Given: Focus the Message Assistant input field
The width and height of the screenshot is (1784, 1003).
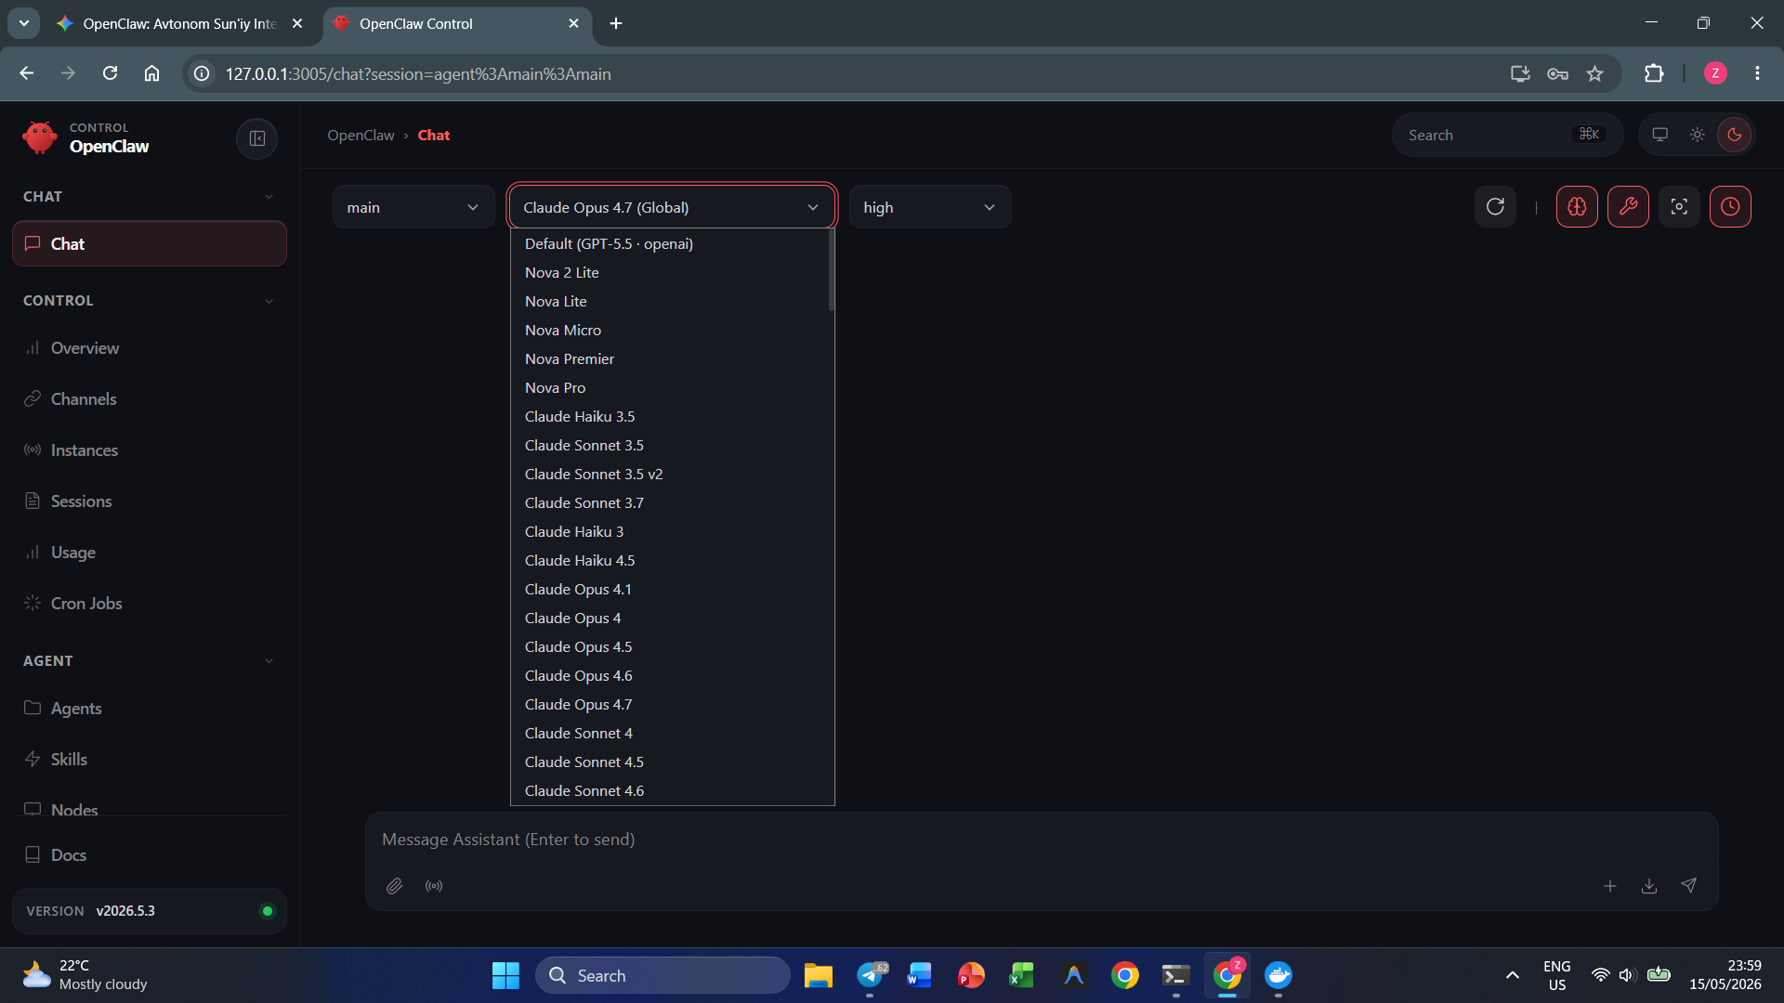Looking at the screenshot, I should [x=1041, y=840].
